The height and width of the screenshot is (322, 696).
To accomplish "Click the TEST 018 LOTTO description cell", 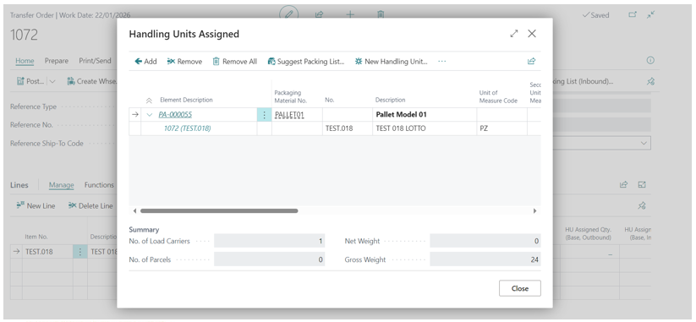I will (425, 128).
